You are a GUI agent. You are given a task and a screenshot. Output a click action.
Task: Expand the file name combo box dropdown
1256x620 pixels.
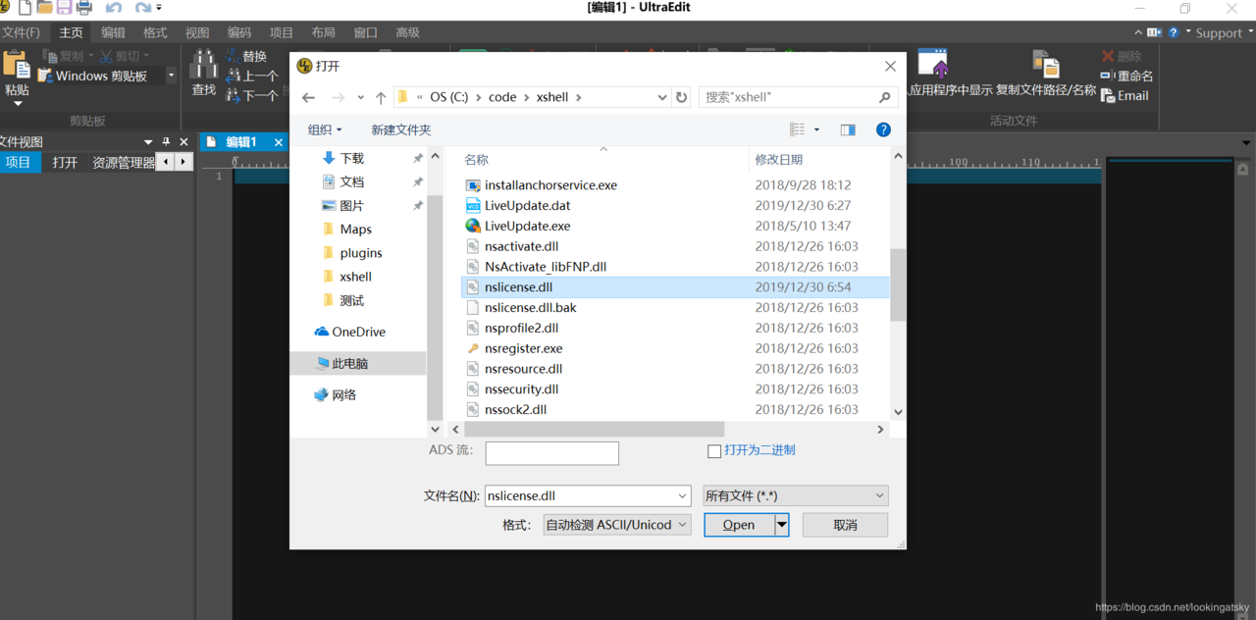click(683, 496)
